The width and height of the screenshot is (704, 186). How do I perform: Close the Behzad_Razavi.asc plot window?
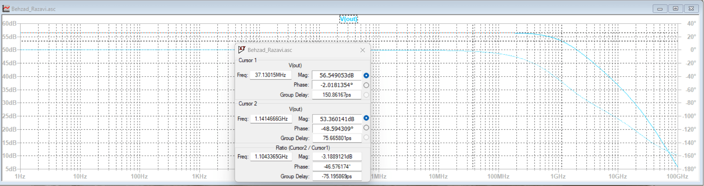coord(691,8)
